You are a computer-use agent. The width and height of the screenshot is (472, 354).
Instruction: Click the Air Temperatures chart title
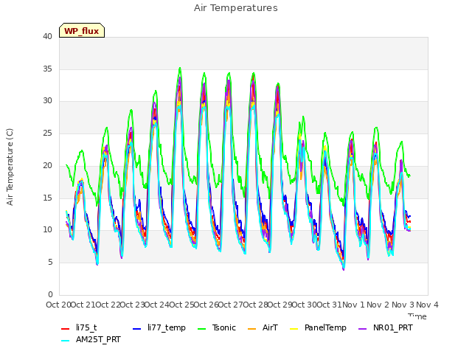point(236,8)
